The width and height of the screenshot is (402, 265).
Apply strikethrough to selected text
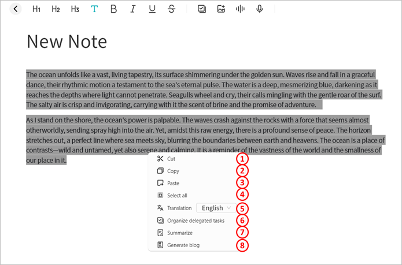point(172,9)
